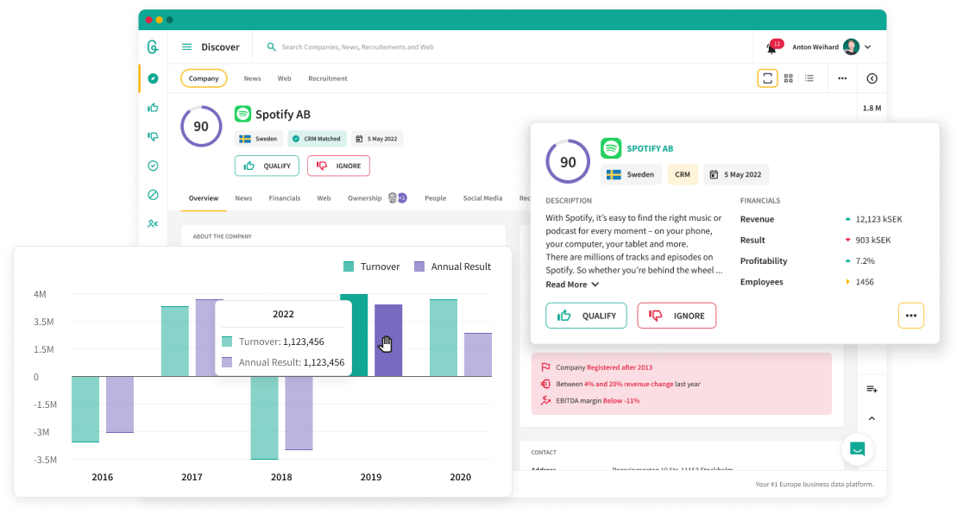Click the Sweden tag in the main header

coord(259,139)
